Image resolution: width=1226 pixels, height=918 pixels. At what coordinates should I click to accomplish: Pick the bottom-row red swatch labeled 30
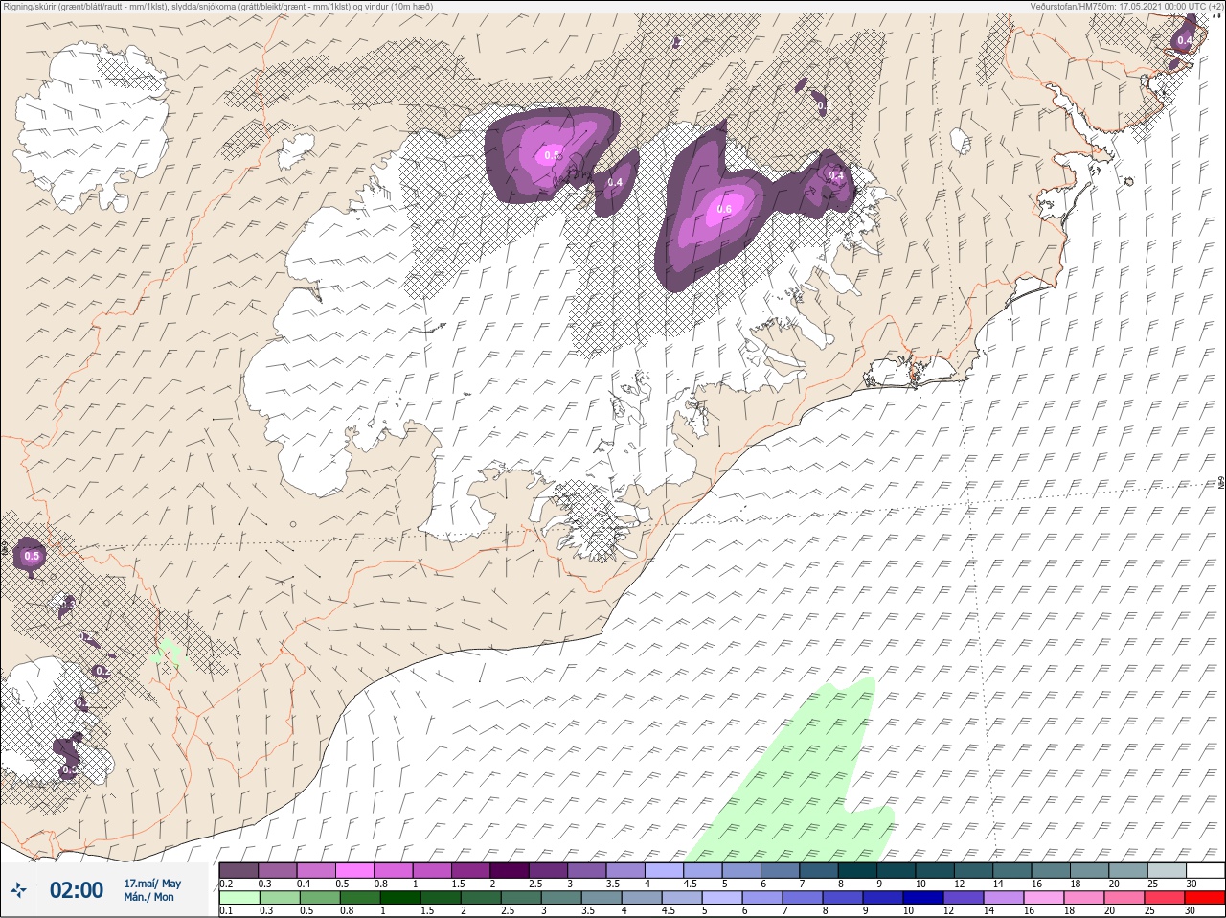pos(1205,898)
